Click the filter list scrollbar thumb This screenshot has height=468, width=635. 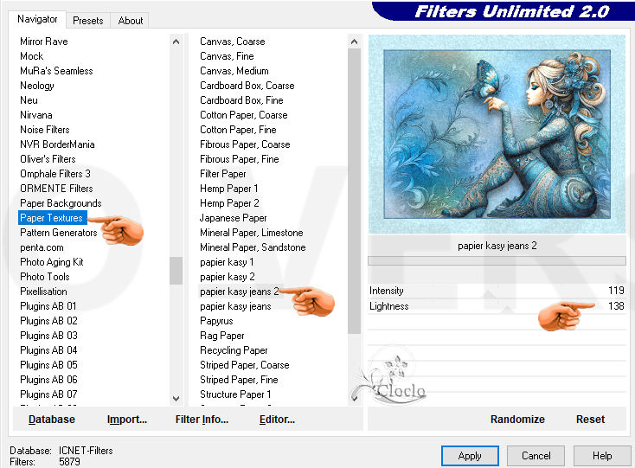(354, 191)
